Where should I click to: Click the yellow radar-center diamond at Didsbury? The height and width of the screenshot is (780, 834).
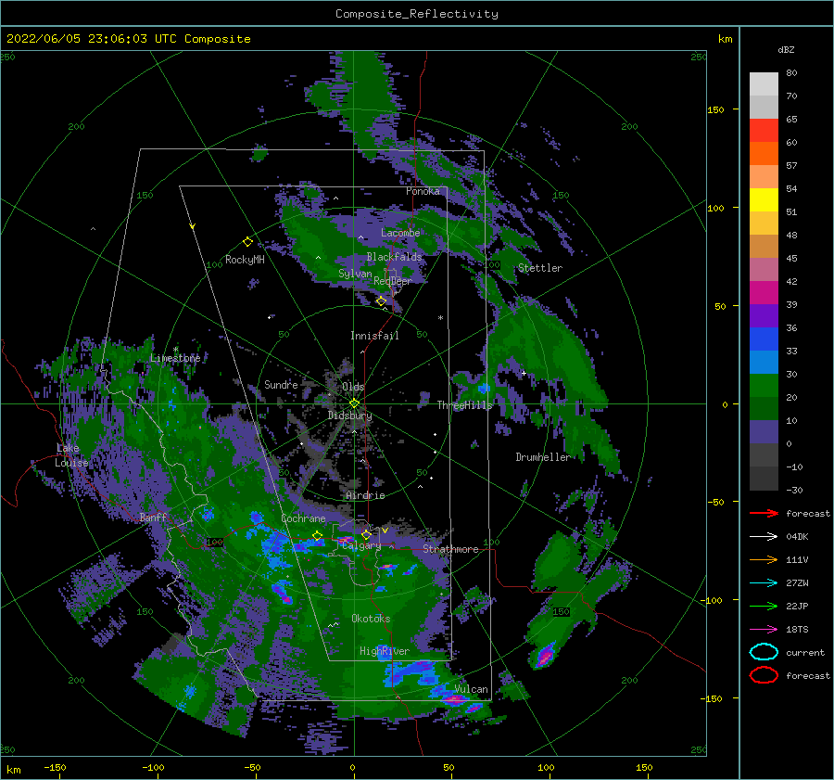[x=354, y=403]
